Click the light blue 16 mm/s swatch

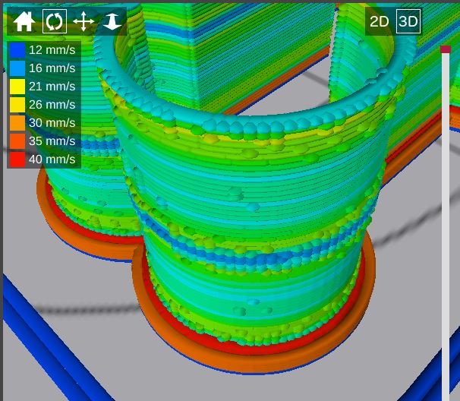click(x=17, y=68)
